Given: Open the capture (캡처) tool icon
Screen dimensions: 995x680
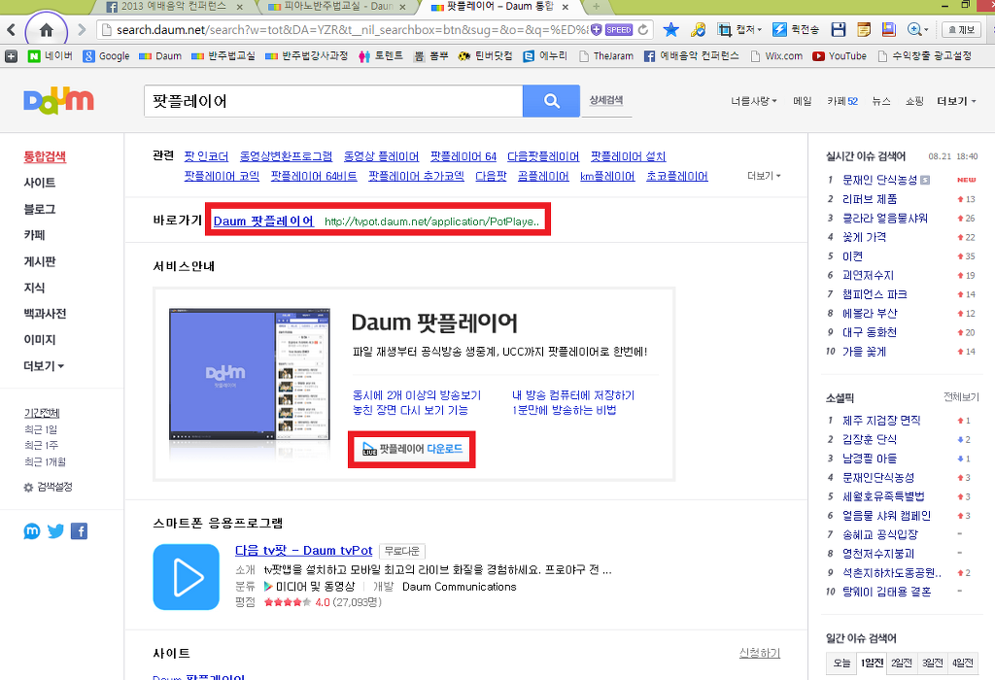Looking at the screenshot, I should tap(724, 30).
